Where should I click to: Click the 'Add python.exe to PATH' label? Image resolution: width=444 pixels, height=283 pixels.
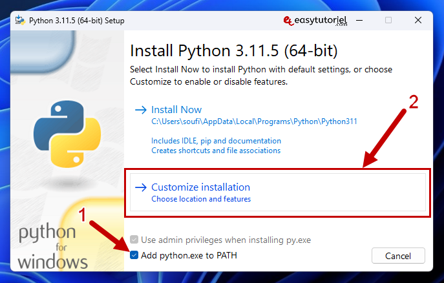[x=189, y=255]
